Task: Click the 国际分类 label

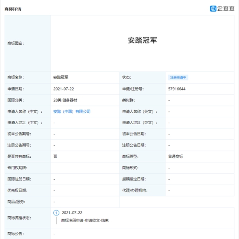Action: pyautogui.click(x=16, y=100)
